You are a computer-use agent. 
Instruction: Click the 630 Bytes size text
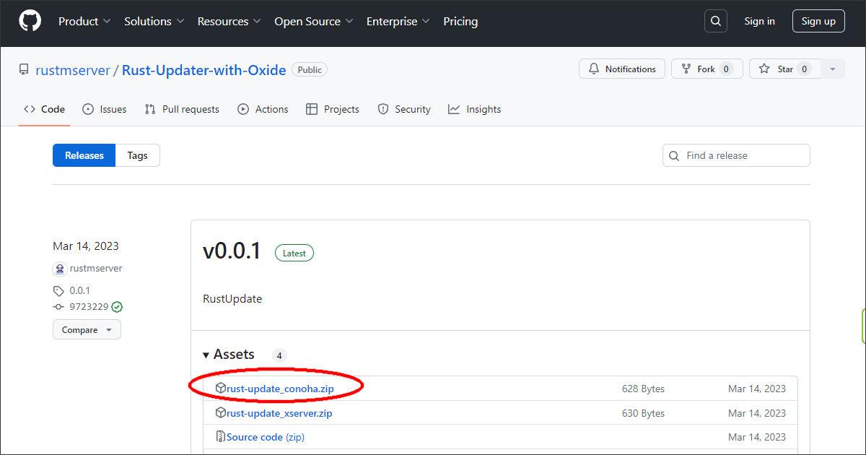pos(643,413)
